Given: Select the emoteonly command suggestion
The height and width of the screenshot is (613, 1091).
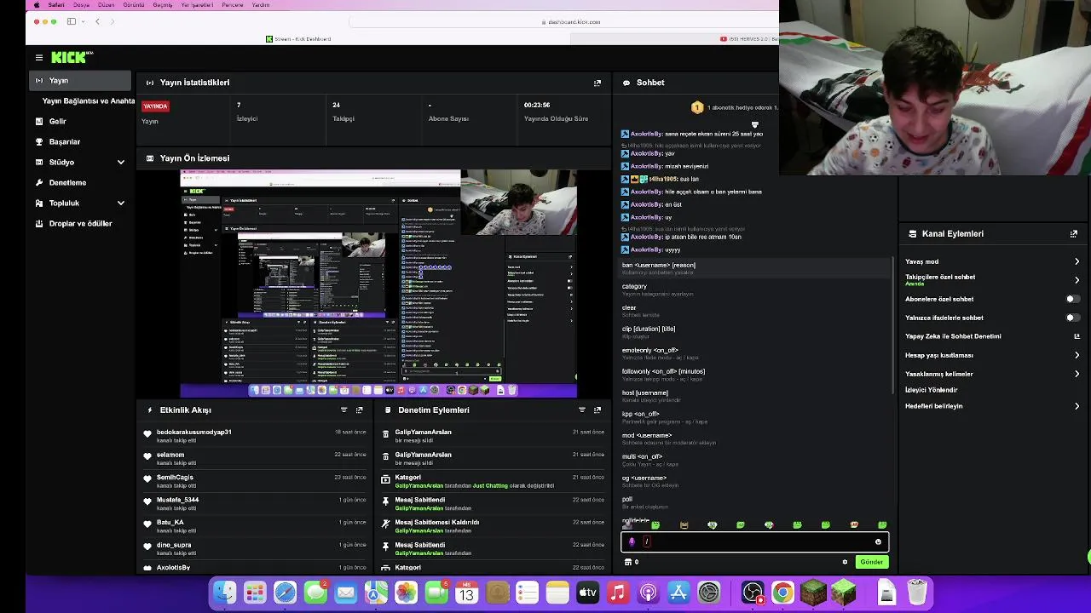Looking at the screenshot, I should 753,353.
